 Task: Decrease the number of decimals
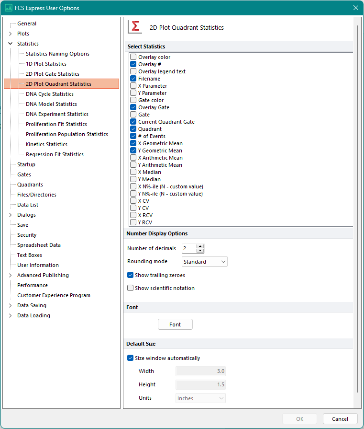pyautogui.click(x=200, y=250)
